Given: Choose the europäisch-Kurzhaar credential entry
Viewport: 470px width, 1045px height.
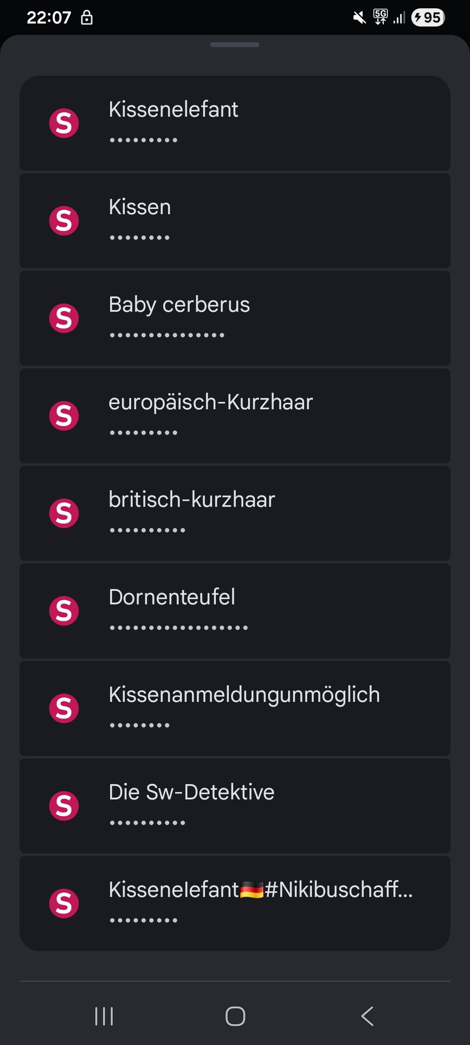Looking at the screenshot, I should (235, 416).
